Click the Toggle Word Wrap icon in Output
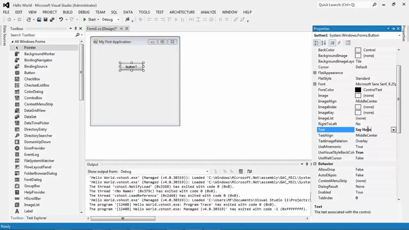This screenshot has height=230, width=409. (250, 171)
